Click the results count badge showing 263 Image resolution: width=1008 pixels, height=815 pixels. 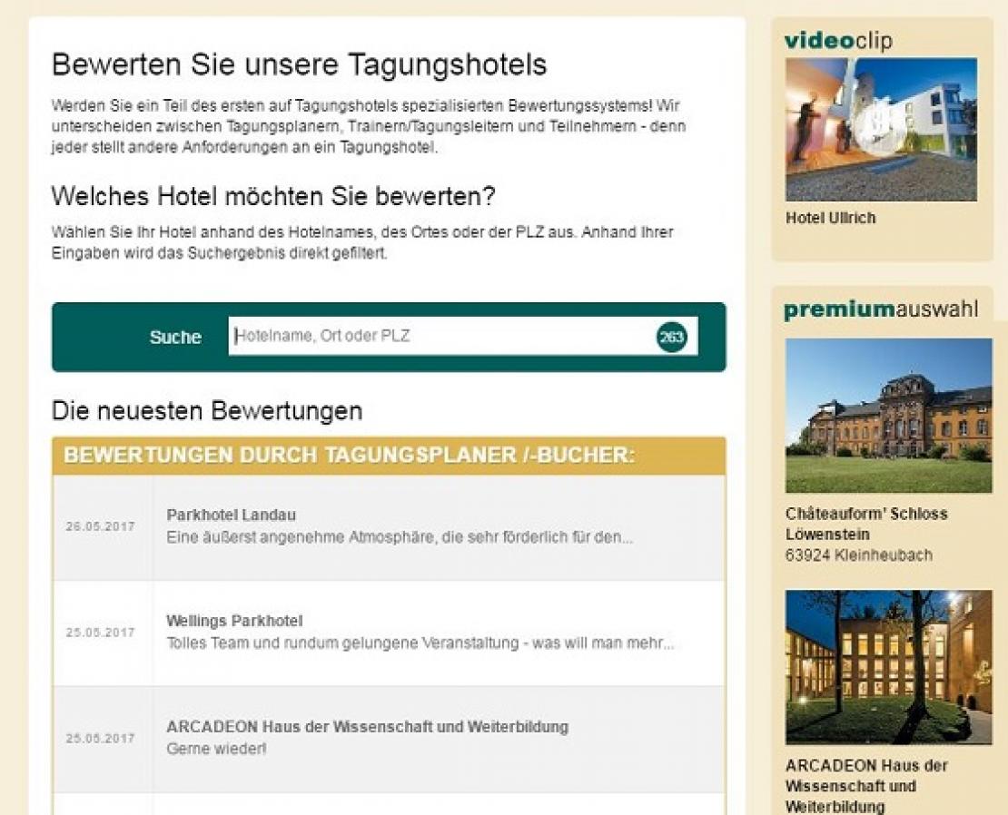coord(673,336)
